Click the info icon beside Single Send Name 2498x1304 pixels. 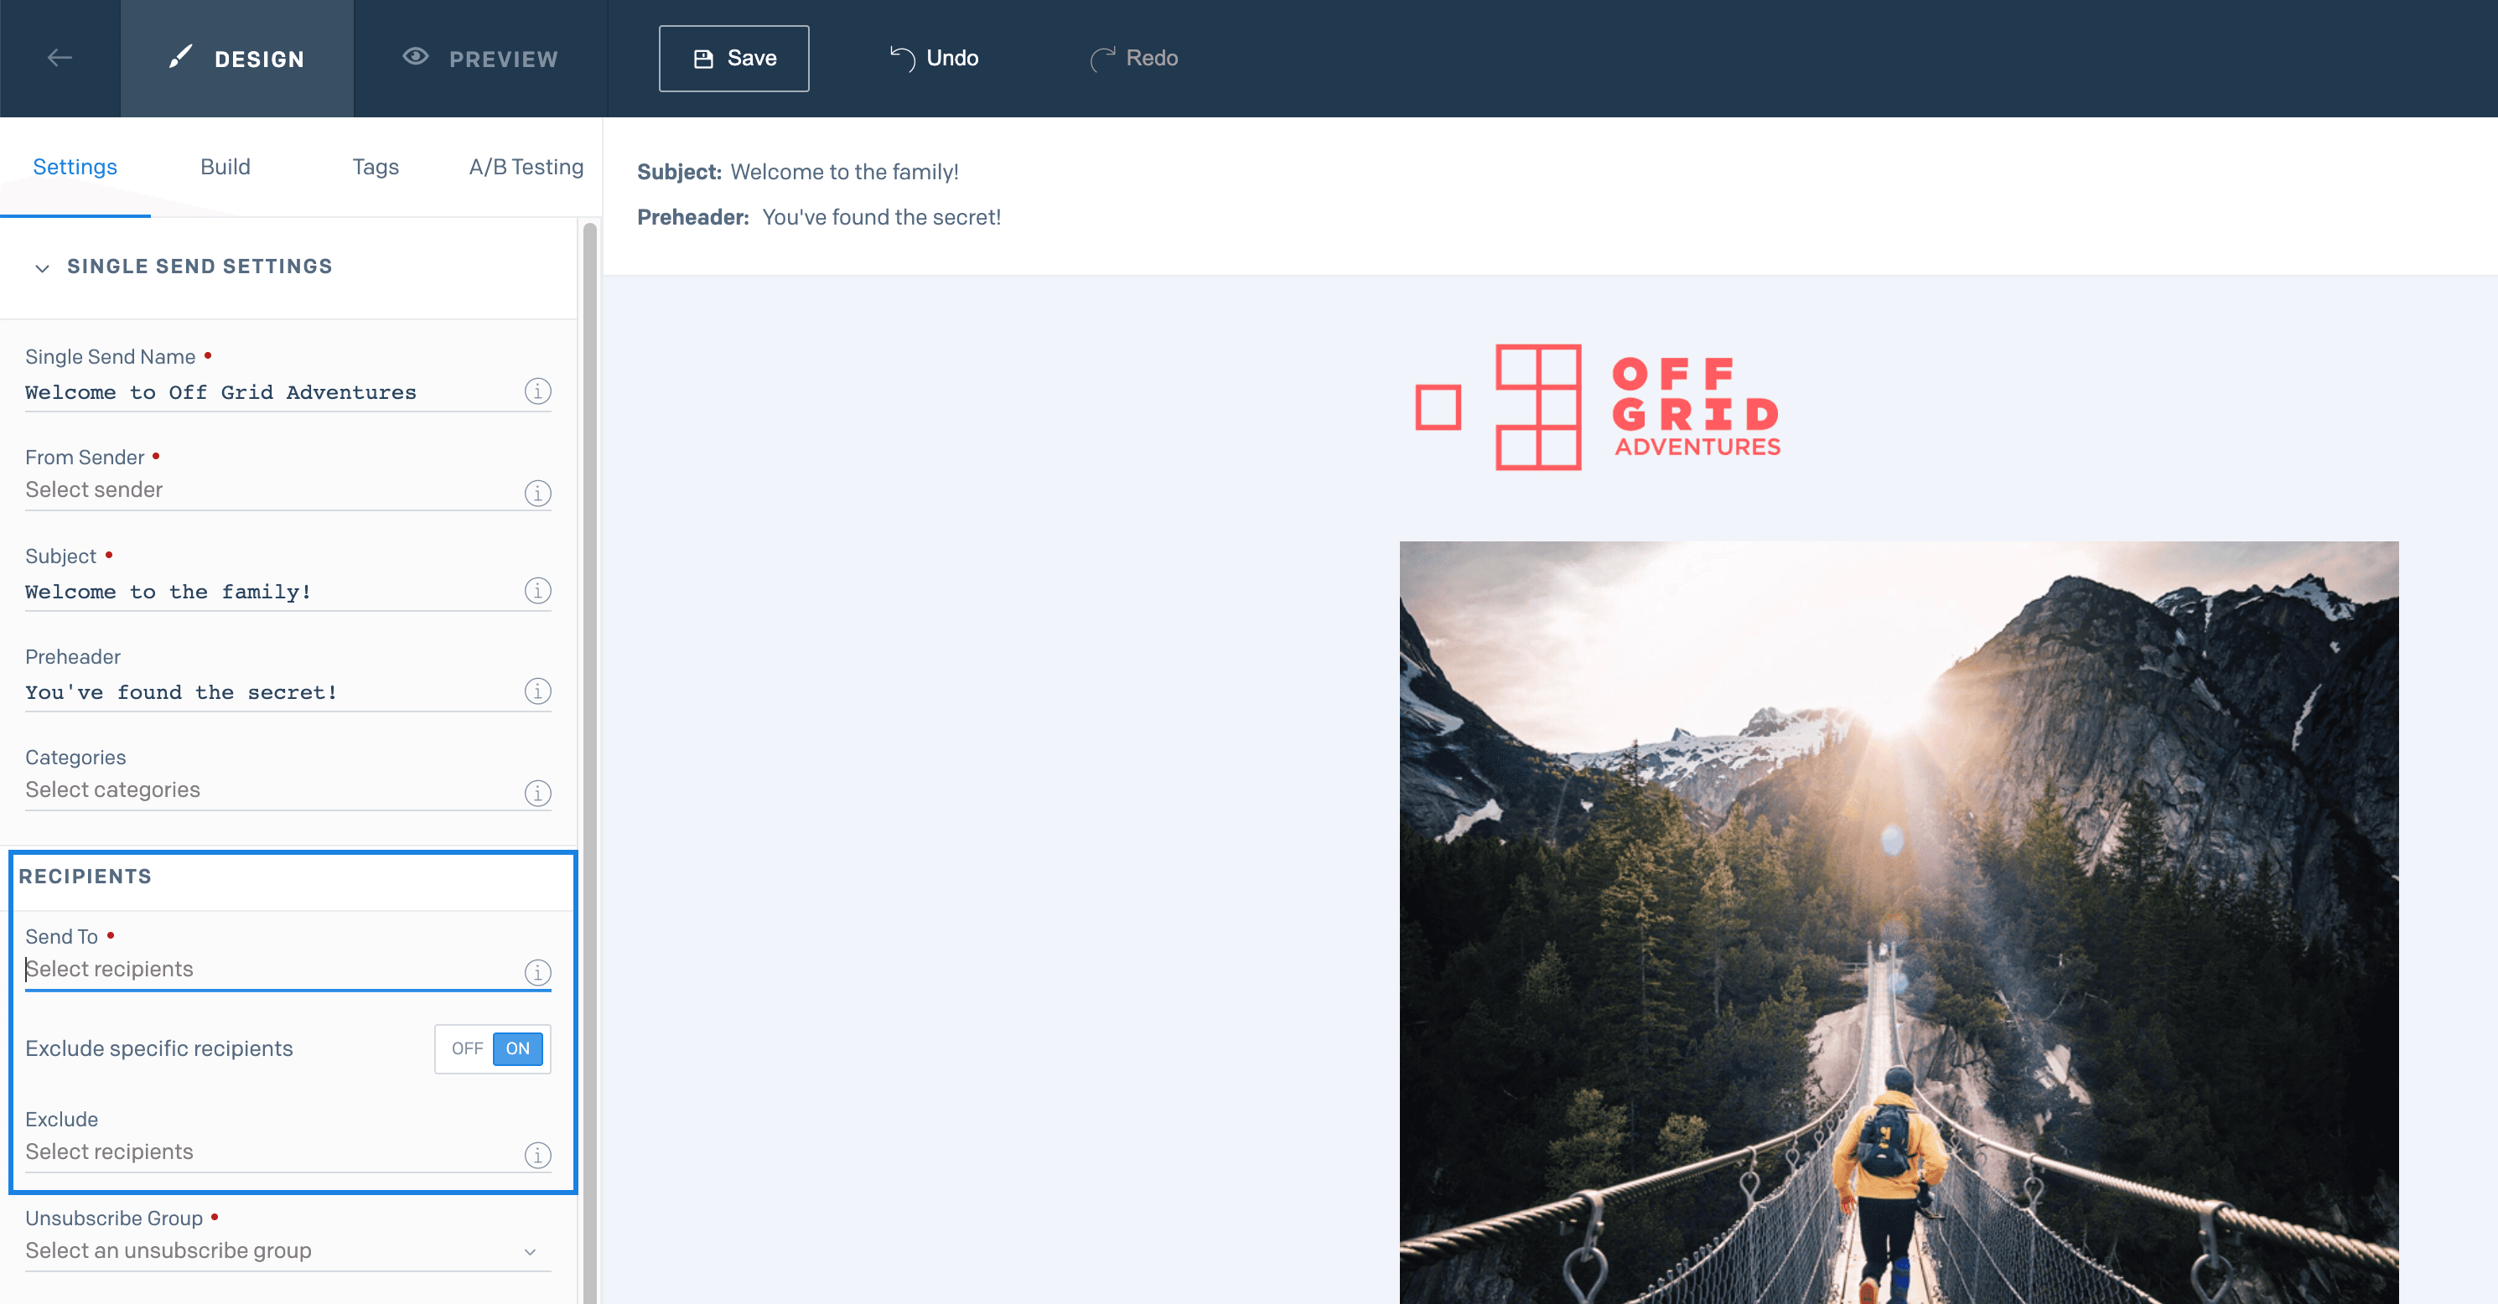pyautogui.click(x=537, y=391)
